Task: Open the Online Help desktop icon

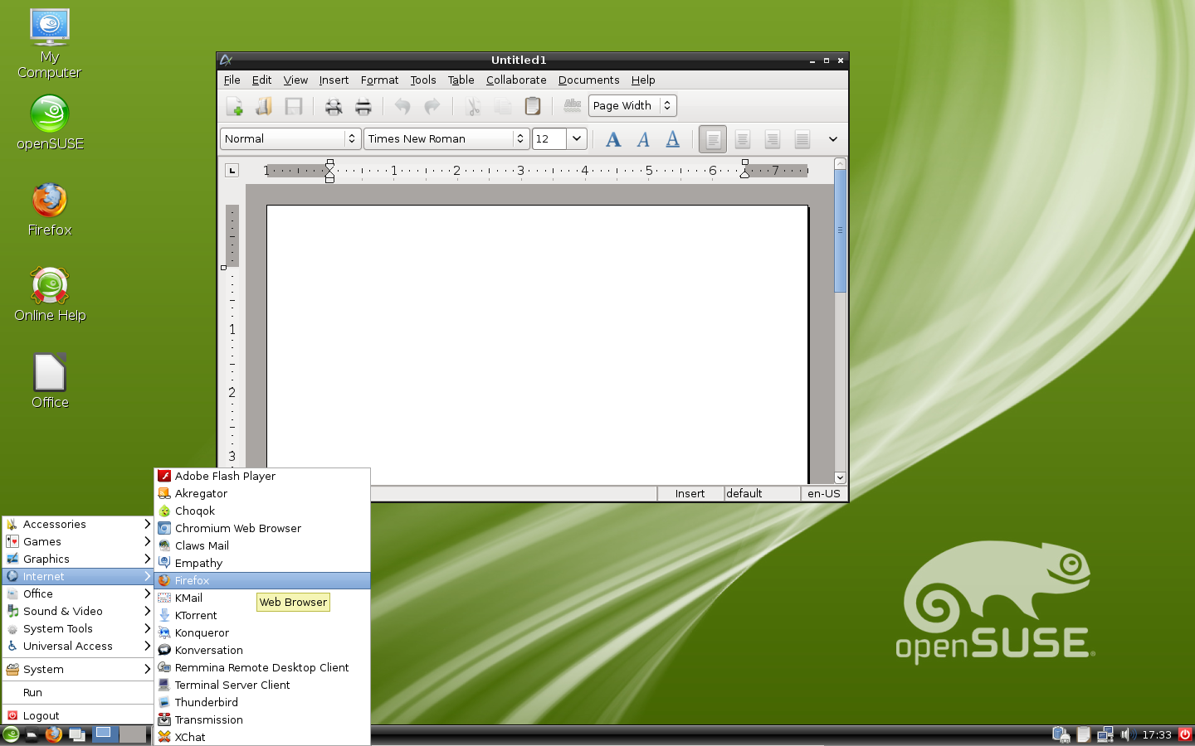Action: point(50,294)
